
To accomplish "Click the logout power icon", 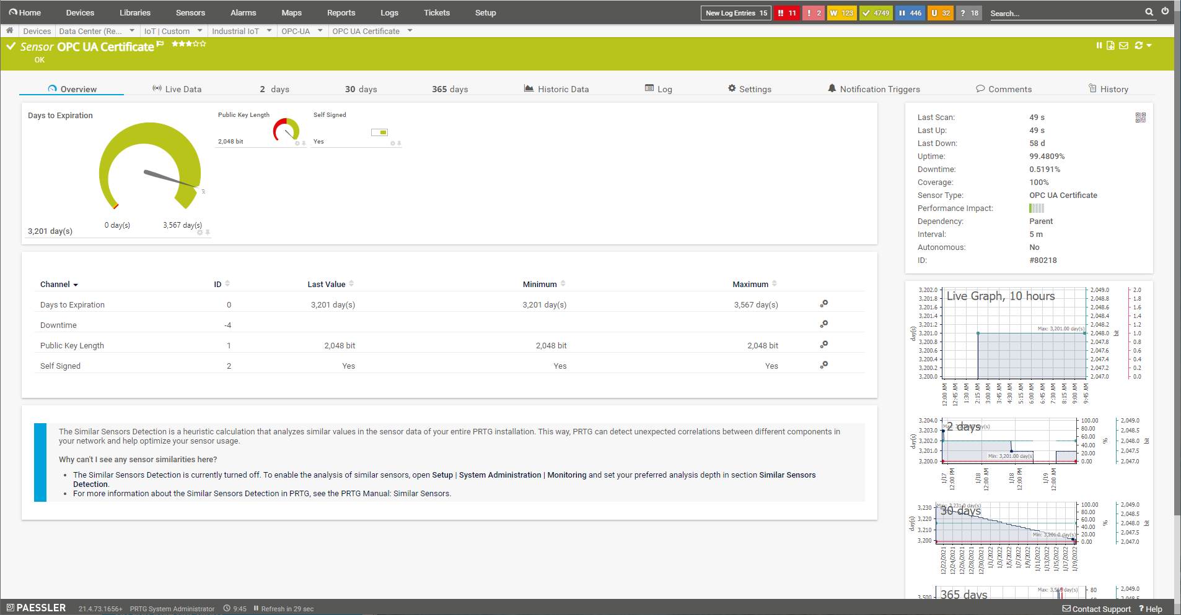I will (1165, 11).
